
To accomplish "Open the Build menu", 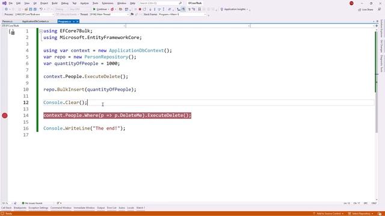I will point(55,3).
